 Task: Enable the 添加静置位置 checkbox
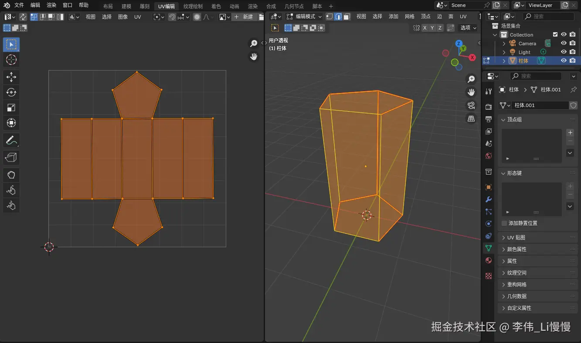pos(504,223)
